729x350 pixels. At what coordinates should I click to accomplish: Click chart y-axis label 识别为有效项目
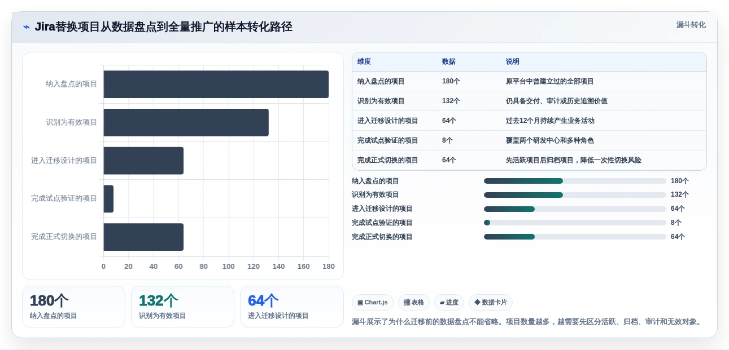(72, 122)
